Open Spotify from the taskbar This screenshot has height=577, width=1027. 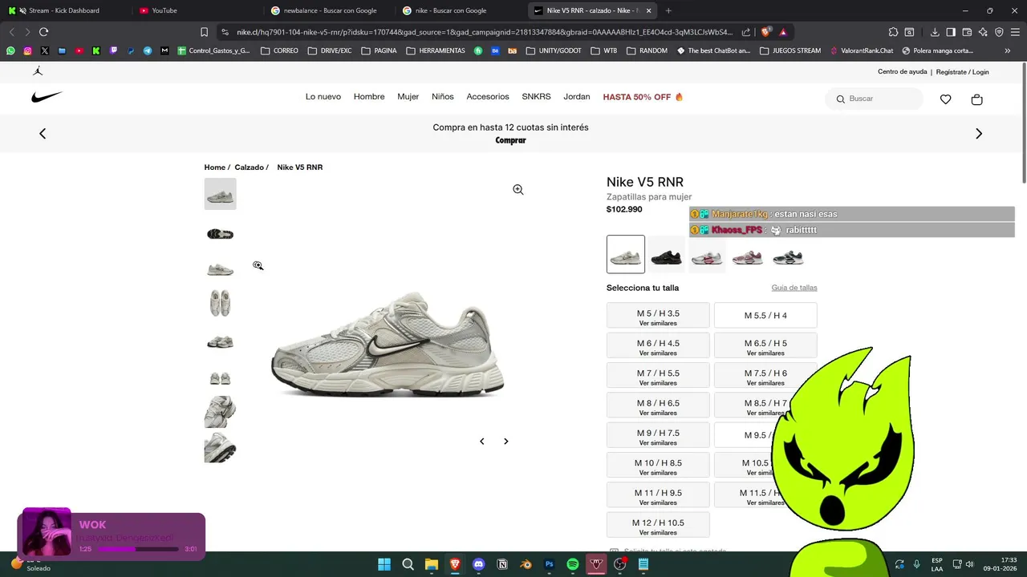pos(573,564)
